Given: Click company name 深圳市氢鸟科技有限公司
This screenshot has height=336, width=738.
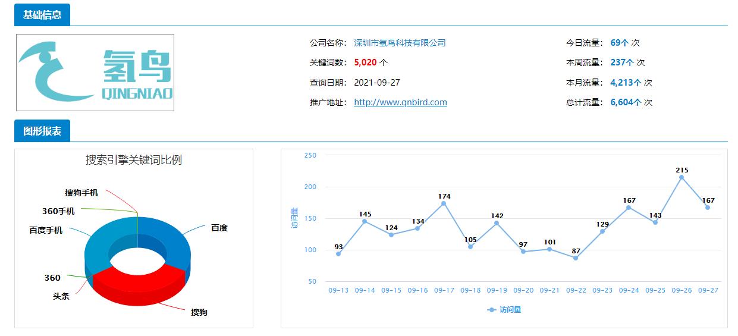Looking at the screenshot, I should (400, 43).
